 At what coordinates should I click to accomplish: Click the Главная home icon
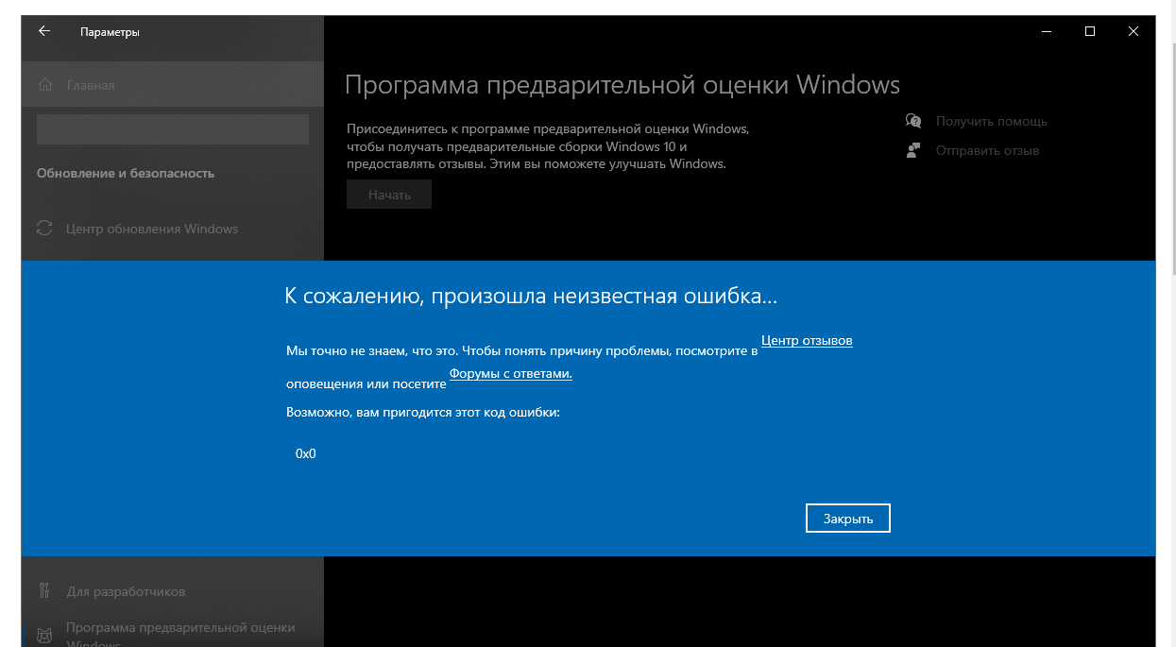click(44, 85)
